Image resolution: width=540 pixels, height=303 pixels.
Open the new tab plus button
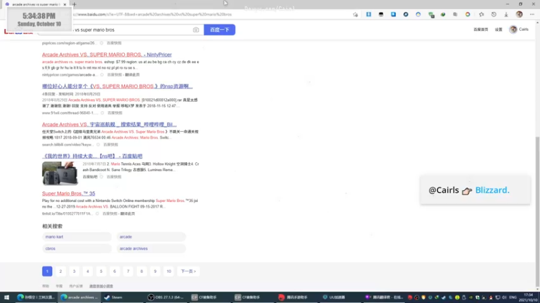(74, 5)
